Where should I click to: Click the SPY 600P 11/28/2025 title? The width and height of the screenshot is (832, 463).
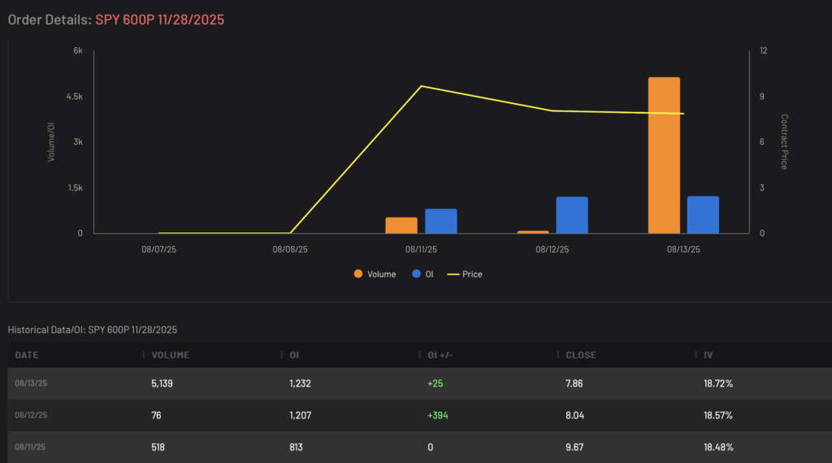pyautogui.click(x=160, y=19)
